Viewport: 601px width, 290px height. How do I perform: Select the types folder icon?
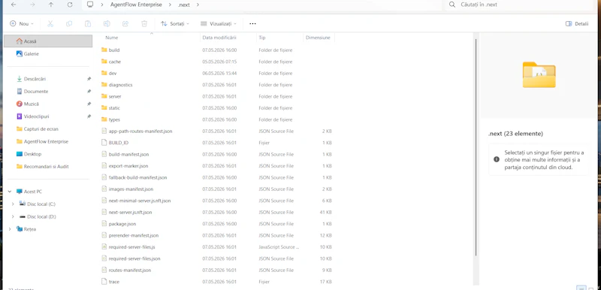point(104,119)
